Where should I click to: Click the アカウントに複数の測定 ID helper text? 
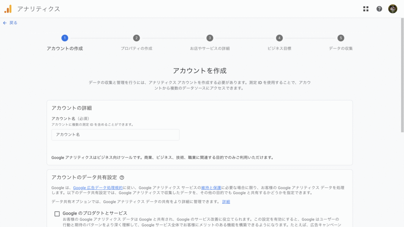(93, 125)
